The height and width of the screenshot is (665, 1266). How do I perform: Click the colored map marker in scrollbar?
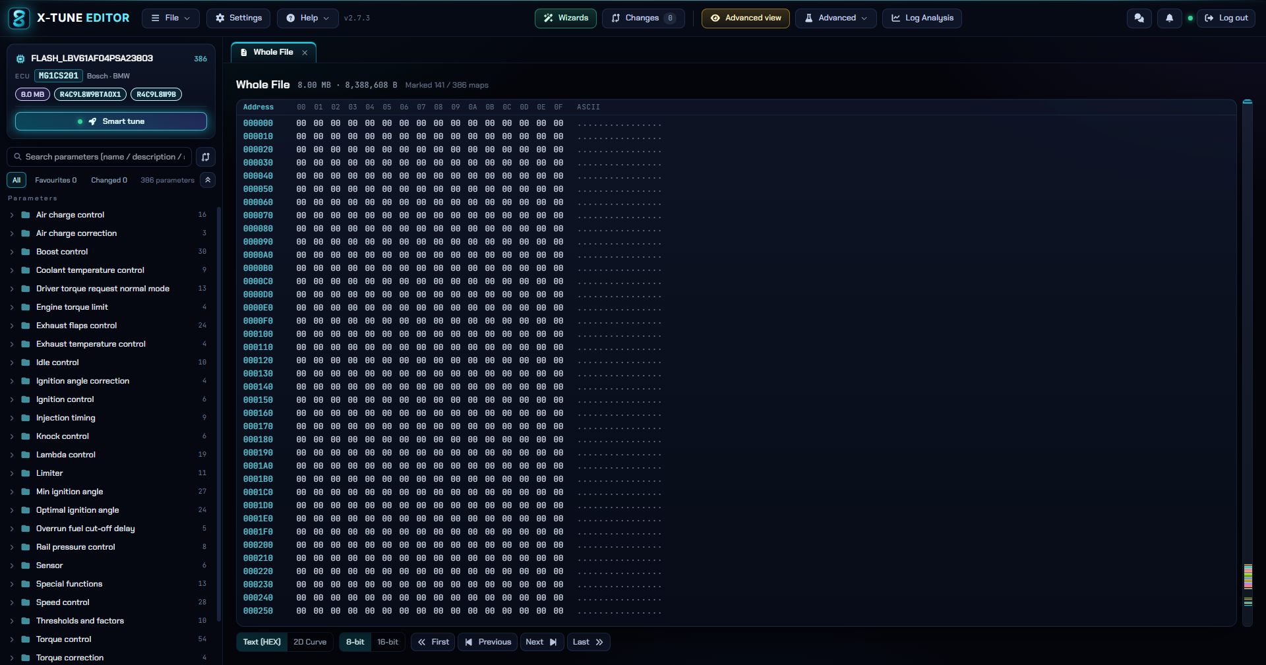point(1248,577)
